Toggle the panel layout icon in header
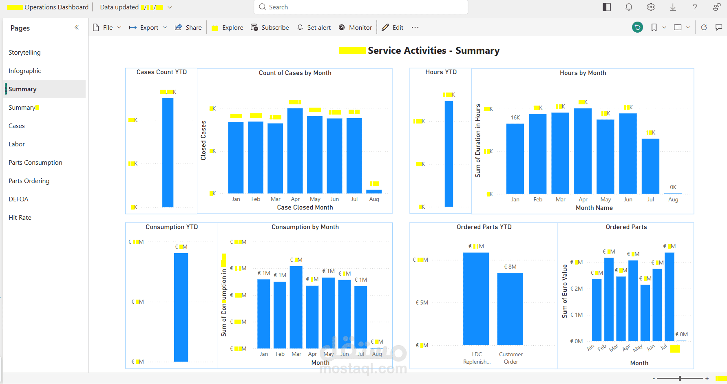This screenshot has width=727, height=384. (x=607, y=7)
